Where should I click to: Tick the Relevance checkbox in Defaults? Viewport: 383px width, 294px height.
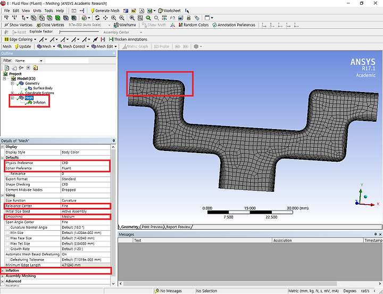[7, 174]
